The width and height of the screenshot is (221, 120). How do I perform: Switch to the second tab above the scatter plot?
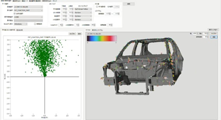20,30
